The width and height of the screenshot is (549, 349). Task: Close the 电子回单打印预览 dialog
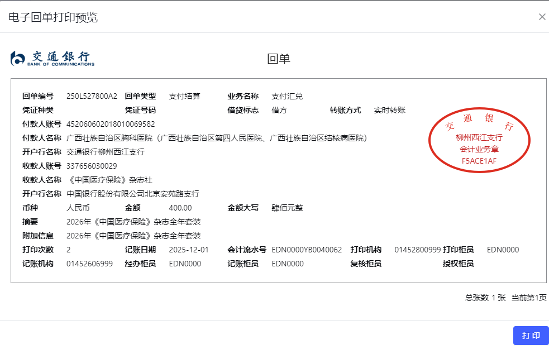click(542, 17)
